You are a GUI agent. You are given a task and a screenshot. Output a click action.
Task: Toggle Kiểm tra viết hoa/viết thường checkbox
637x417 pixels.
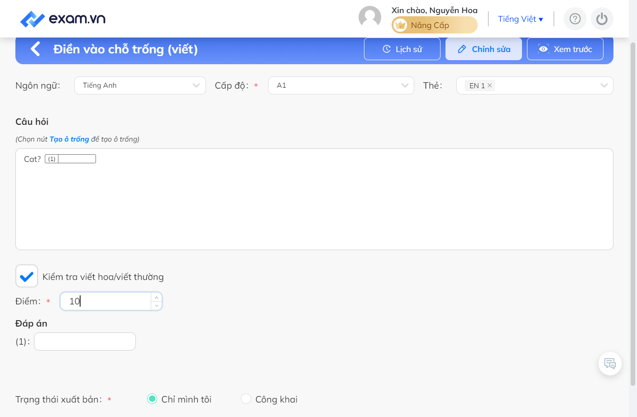coord(27,276)
